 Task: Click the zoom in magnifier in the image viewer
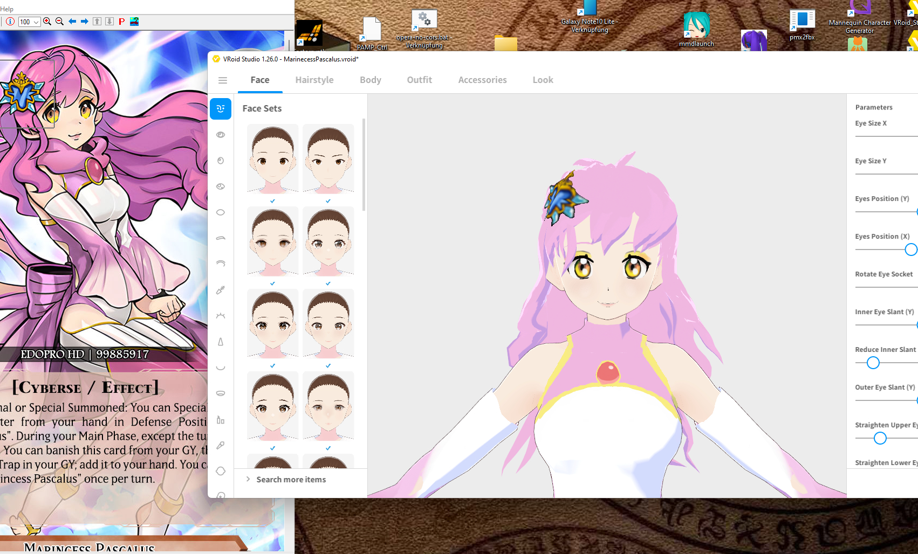[47, 22]
